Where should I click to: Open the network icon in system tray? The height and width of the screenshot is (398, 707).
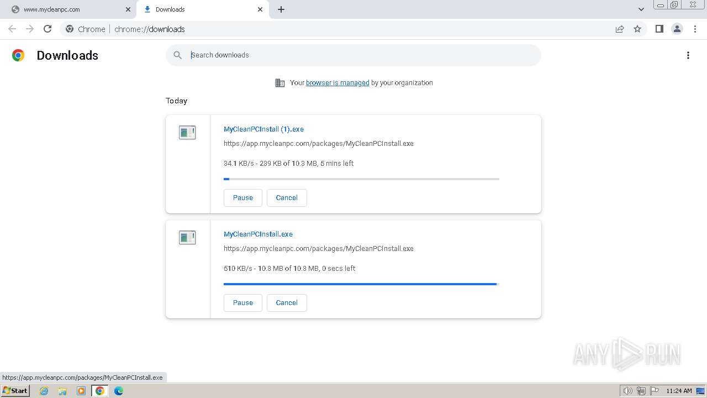(x=641, y=391)
